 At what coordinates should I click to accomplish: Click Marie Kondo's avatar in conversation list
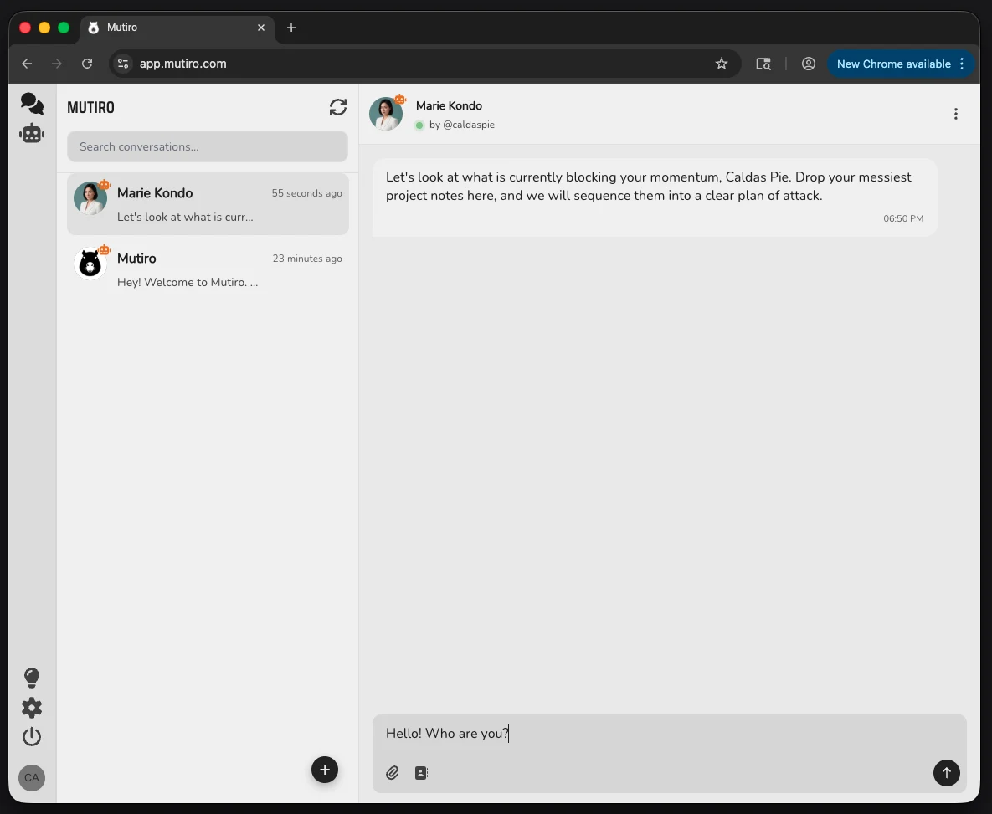pyautogui.click(x=90, y=198)
